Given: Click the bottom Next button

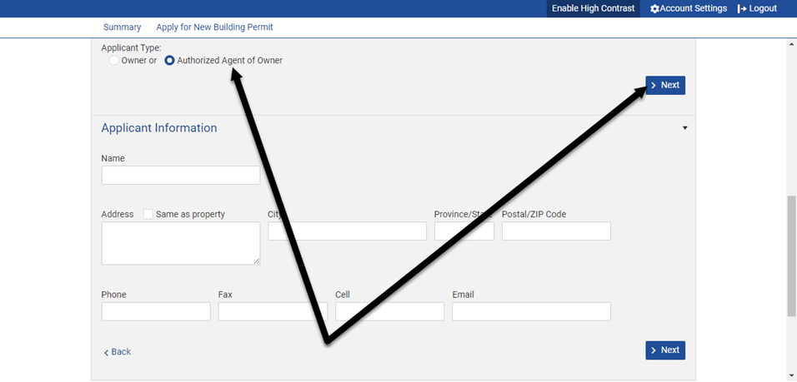Looking at the screenshot, I should (665, 350).
